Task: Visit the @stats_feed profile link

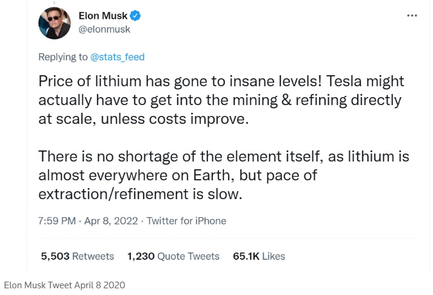Action: [x=118, y=57]
